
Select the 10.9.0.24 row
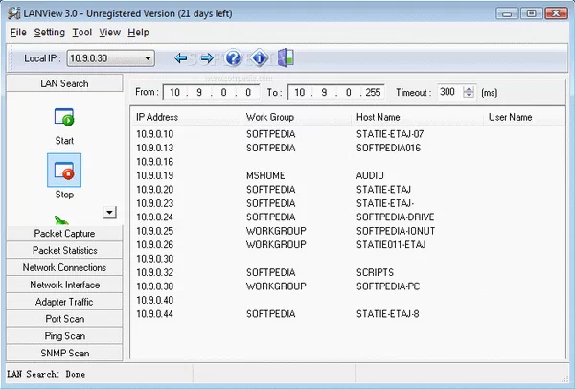(348, 217)
